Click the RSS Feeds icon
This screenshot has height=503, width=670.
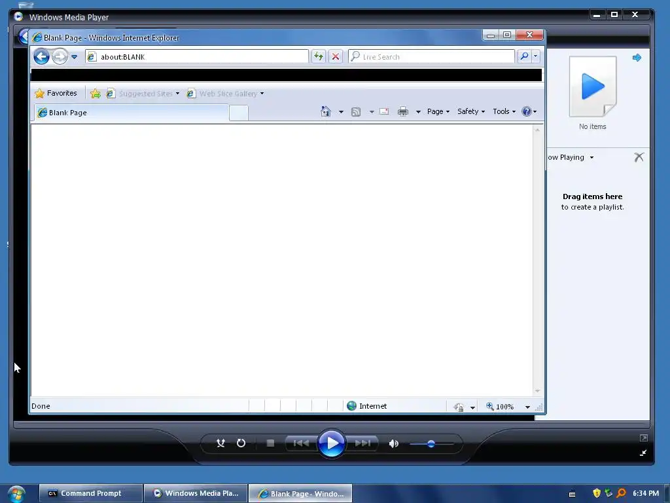click(x=355, y=112)
